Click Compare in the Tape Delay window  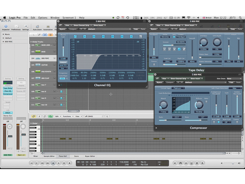(x=164, y=29)
